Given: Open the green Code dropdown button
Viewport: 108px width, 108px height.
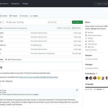Looking at the screenshot, I should 77,22.
